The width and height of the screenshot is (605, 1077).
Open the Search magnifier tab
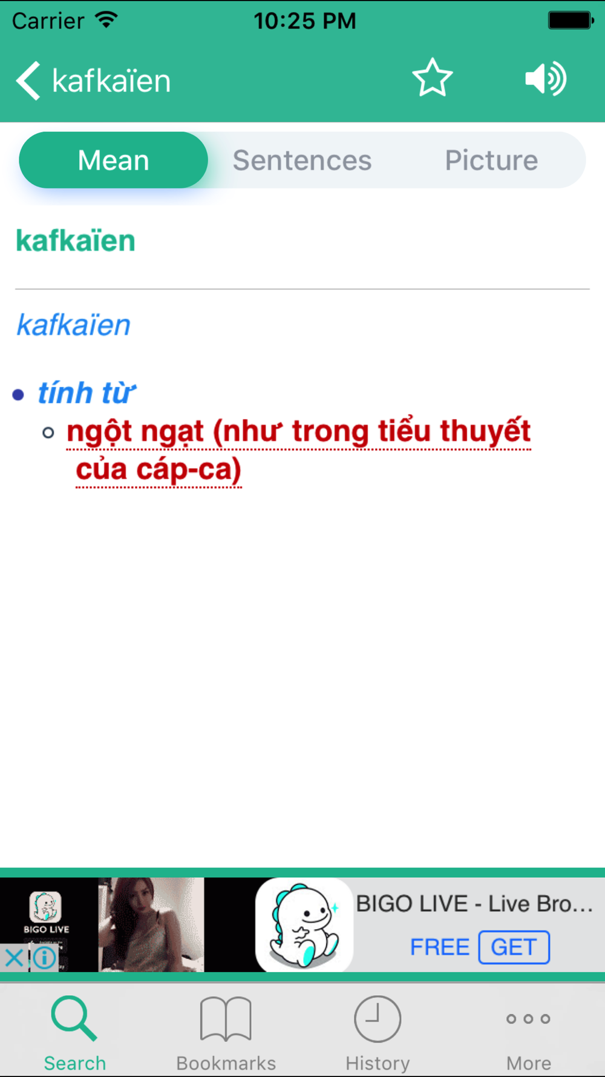pos(74,1033)
